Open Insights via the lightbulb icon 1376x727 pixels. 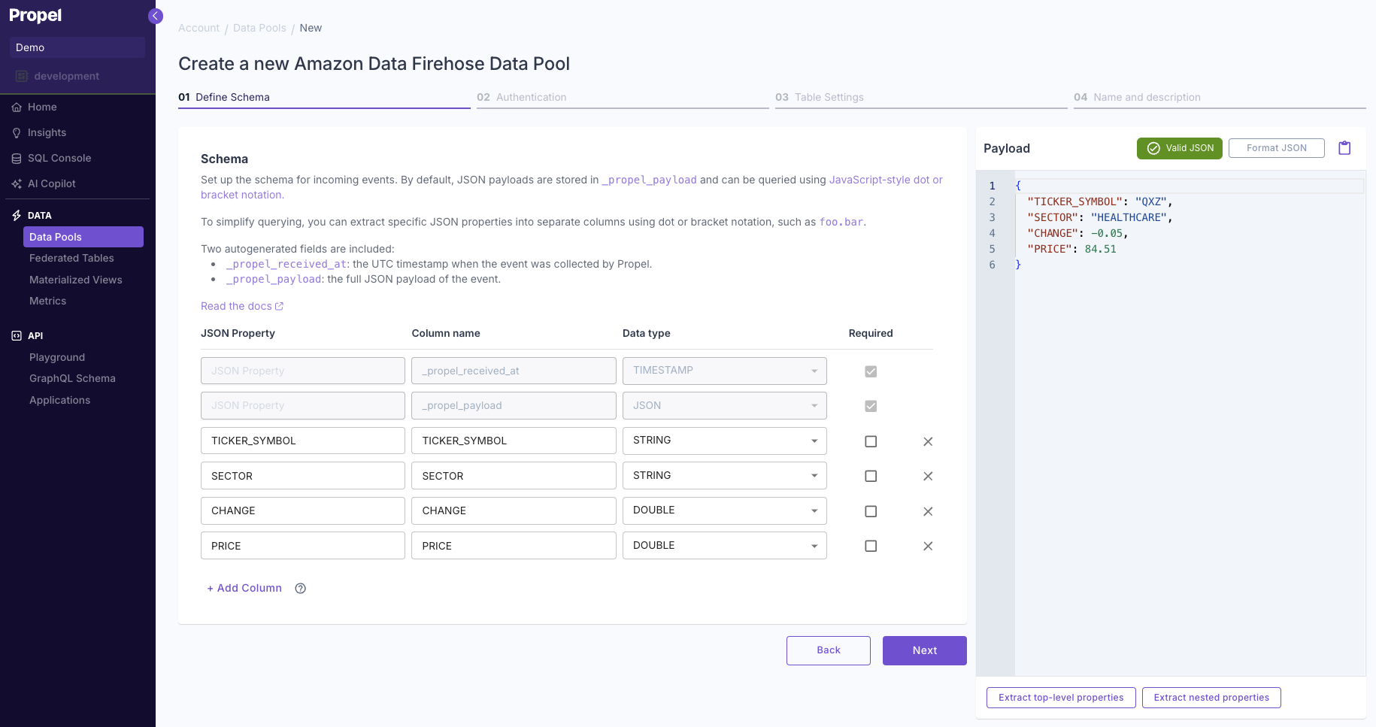(16, 132)
